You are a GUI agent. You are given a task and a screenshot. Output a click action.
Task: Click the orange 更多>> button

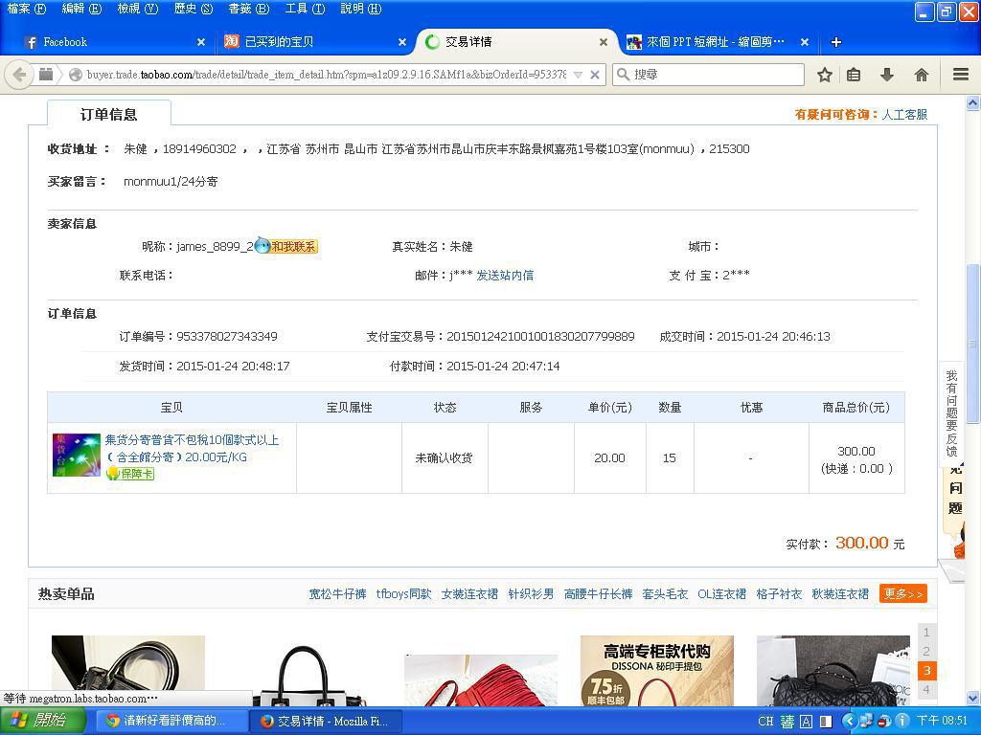pos(902,593)
